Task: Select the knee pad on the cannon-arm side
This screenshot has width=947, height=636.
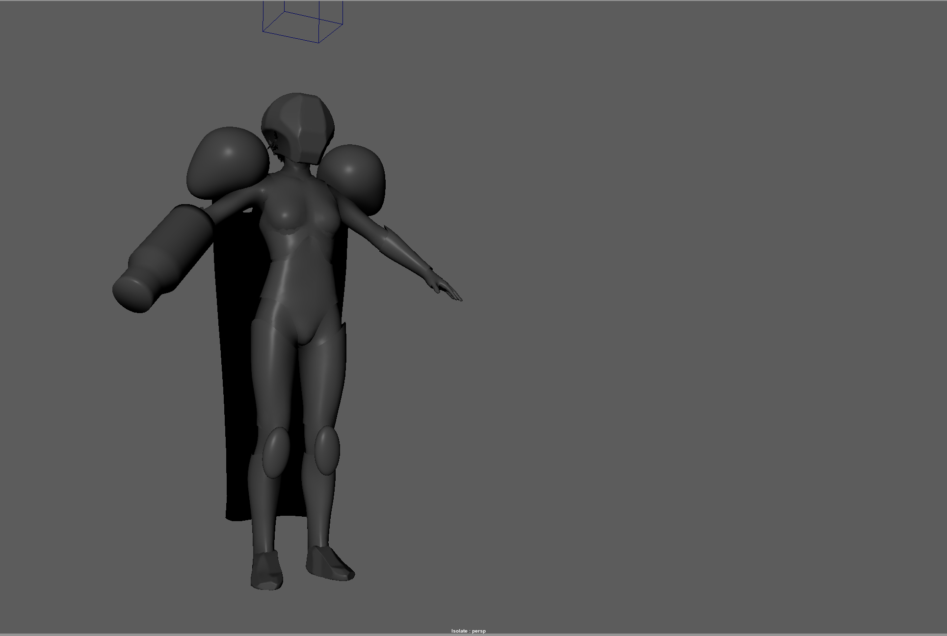Action: (276, 452)
